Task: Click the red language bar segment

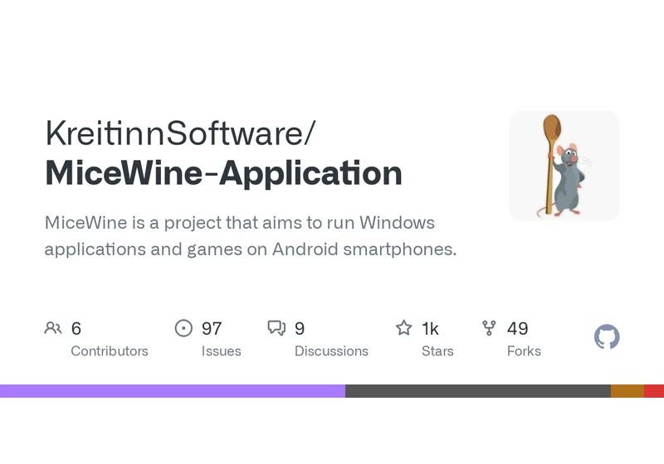Action: click(654, 391)
